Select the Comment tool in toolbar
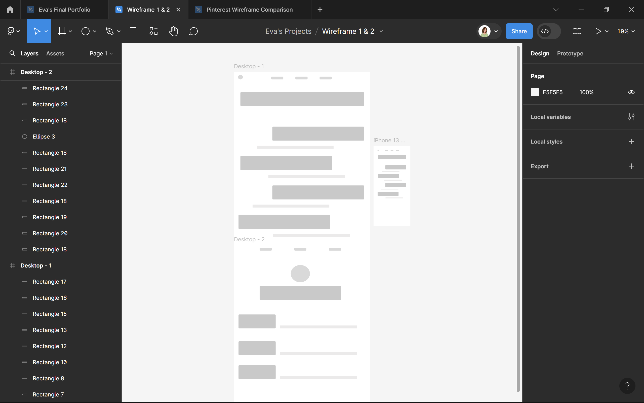The height and width of the screenshot is (403, 644). point(193,31)
